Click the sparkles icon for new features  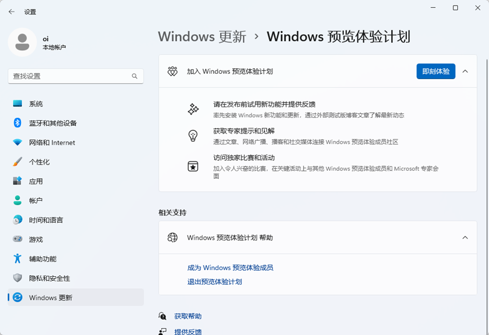pyautogui.click(x=193, y=109)
